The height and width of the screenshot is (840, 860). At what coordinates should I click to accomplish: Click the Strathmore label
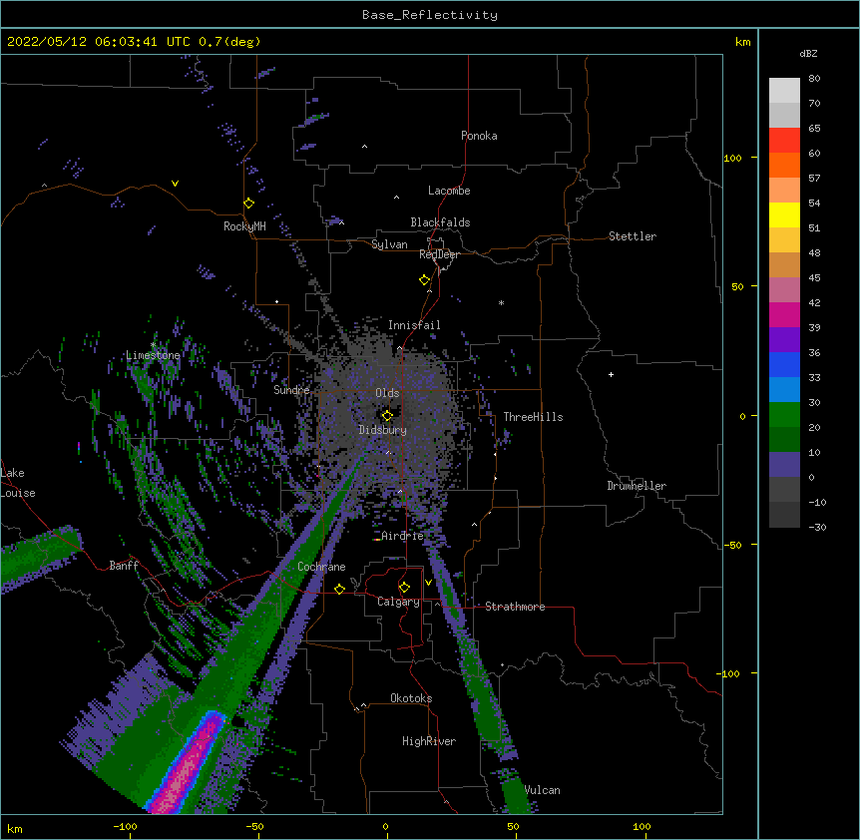(515, 607)
